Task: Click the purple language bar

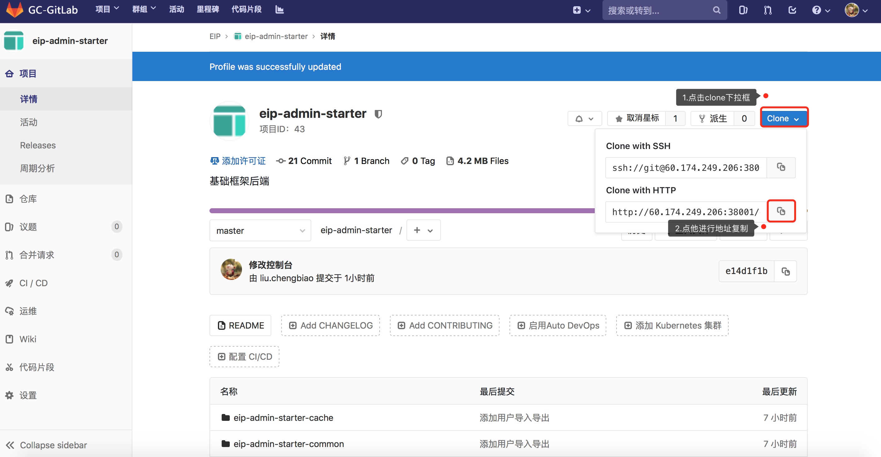Action: 400,211
